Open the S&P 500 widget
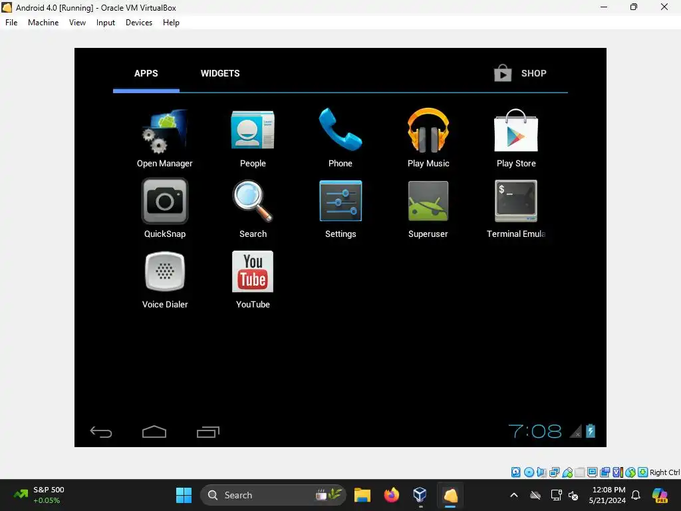 [39, 495]
